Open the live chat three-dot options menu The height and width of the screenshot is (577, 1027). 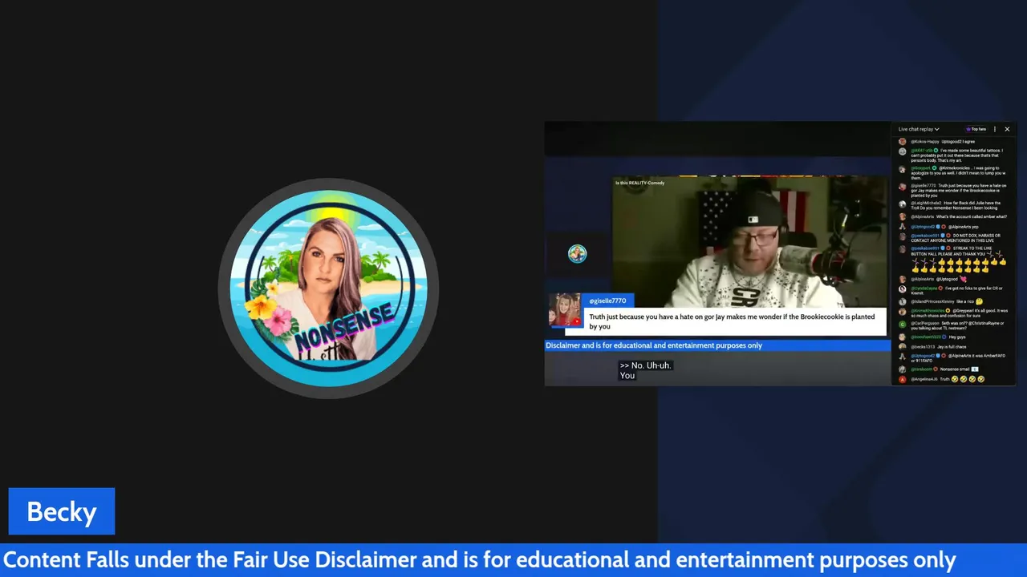tap(995, 129)
